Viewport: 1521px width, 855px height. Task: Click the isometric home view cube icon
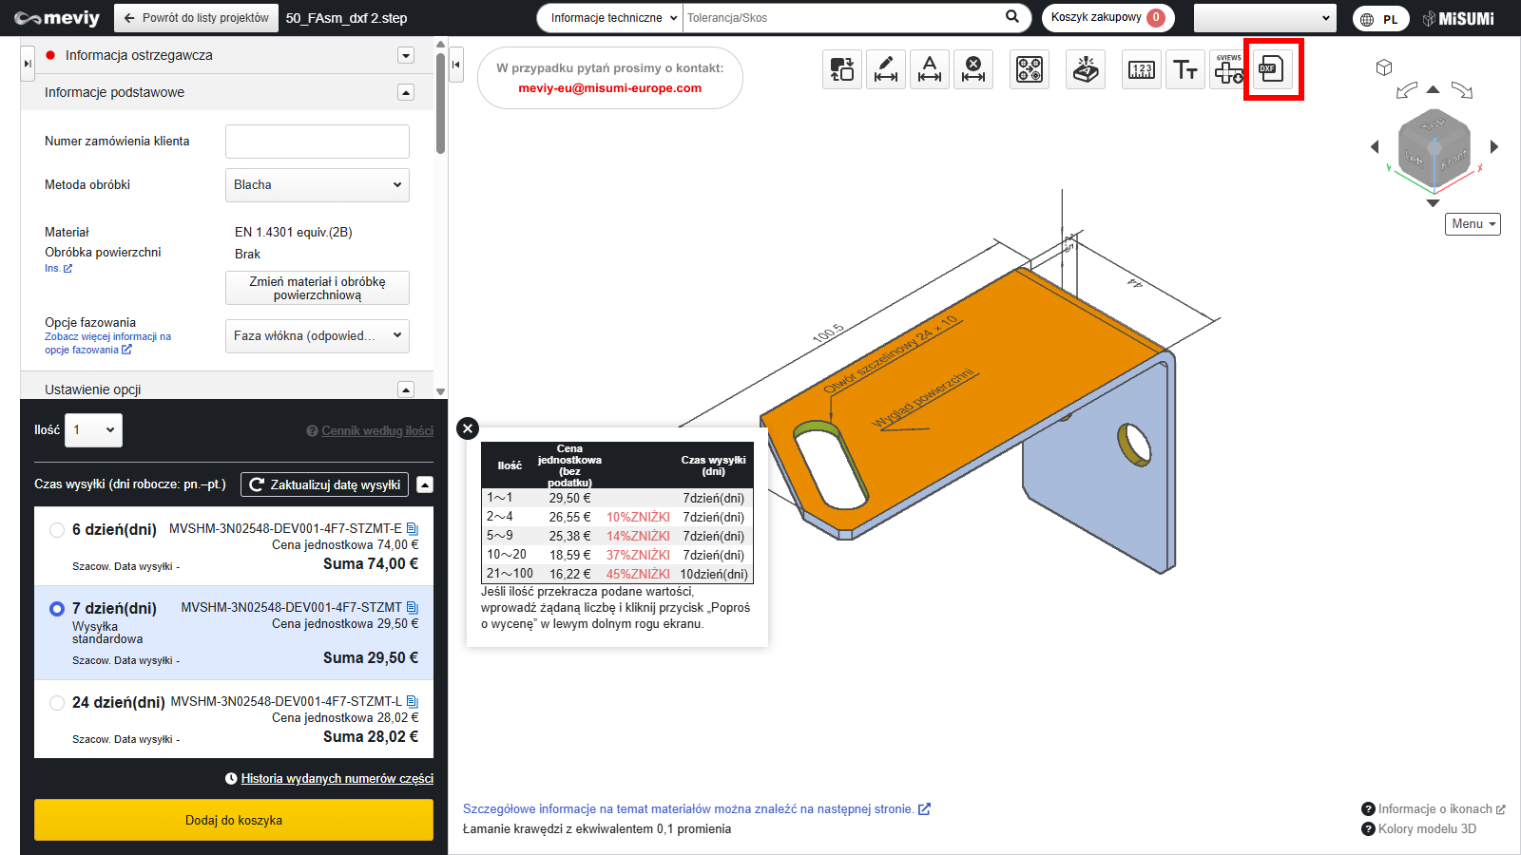pos(1384,67)
